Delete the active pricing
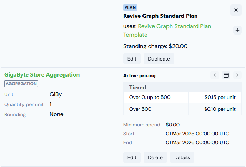246x167 pixels. pos(155,157)
